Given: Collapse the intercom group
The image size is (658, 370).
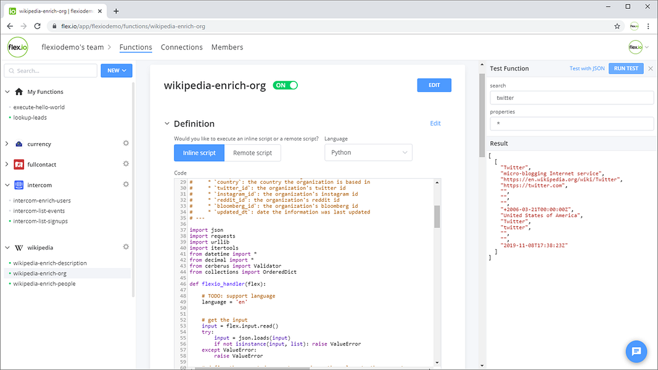Looking at the screenshot, I should click(x=7, y=185).
